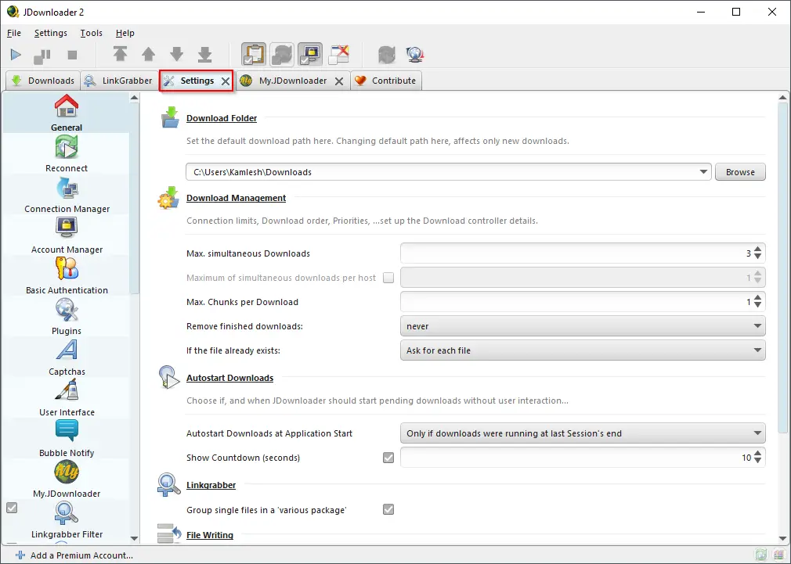Image resolution: width=791 pixels, height=564 pixels.
Task: Toggle premium usage toolbar icon
Action: tap(309, 55)
